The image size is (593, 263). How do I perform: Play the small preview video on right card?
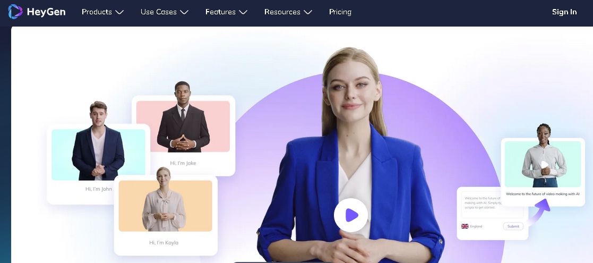coord(544,165)
